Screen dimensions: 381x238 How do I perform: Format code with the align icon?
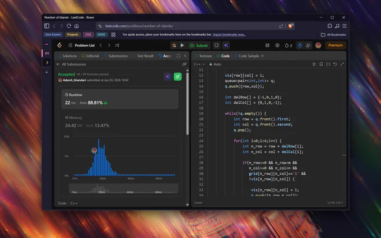314,64
